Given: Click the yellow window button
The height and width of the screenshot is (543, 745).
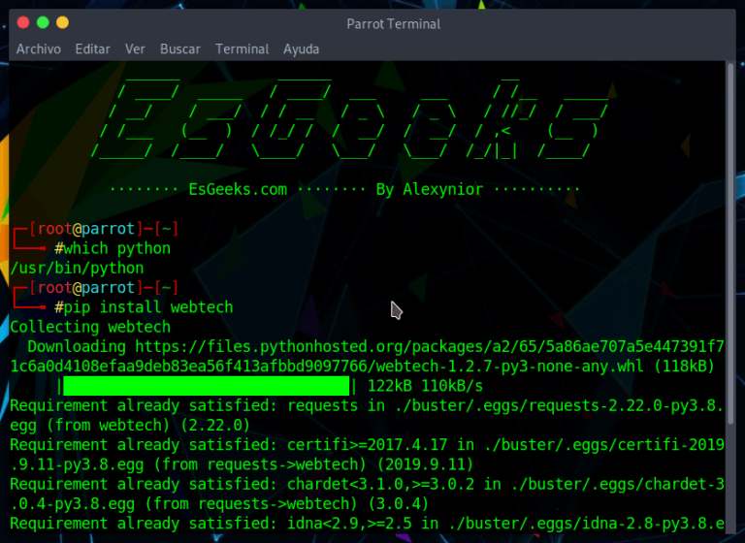Looking at the screenshot, I should click(62, 22).
